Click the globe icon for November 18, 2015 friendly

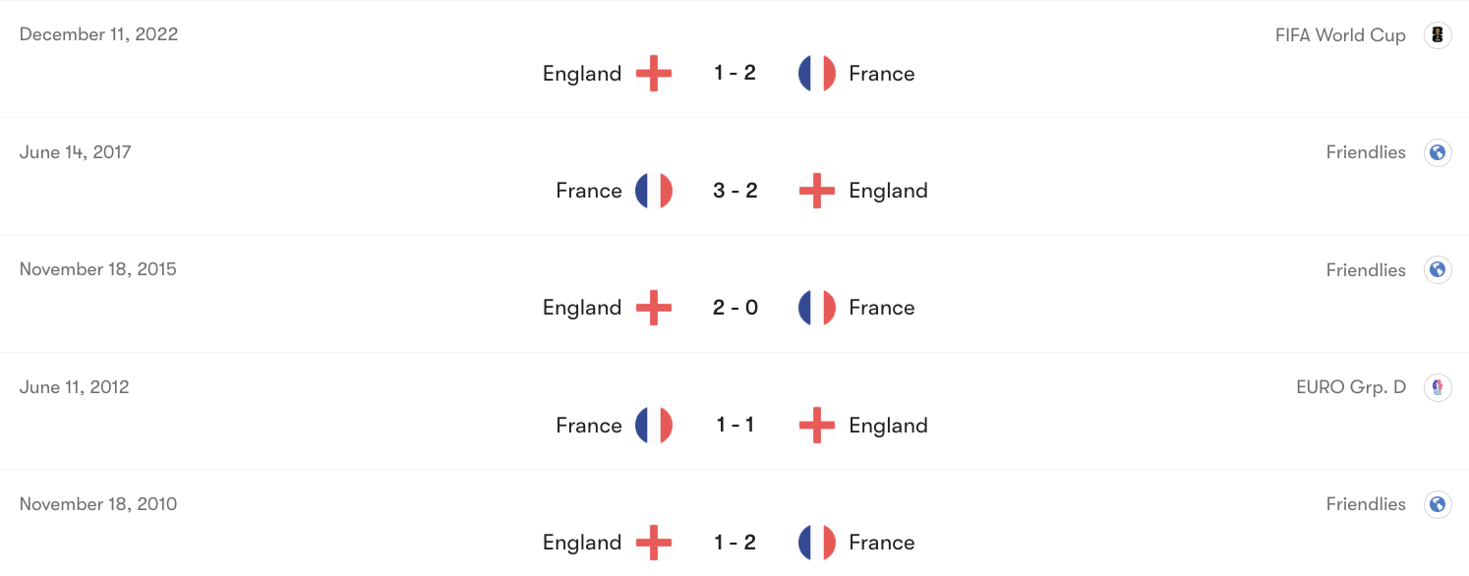pyautogui.click(x=1439, y=270)
